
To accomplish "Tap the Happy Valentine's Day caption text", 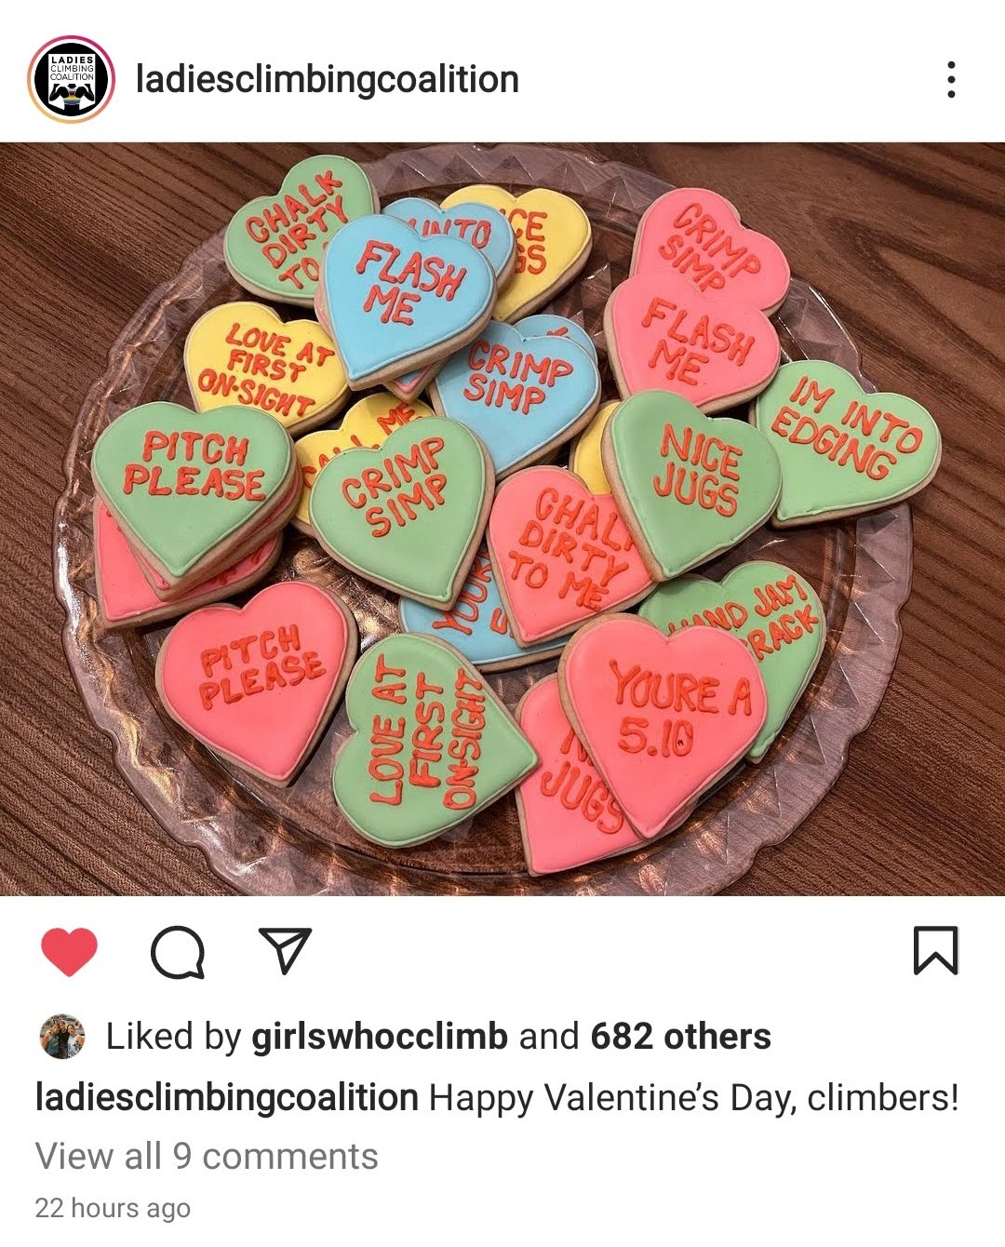I will click(x=693, y=1098).
